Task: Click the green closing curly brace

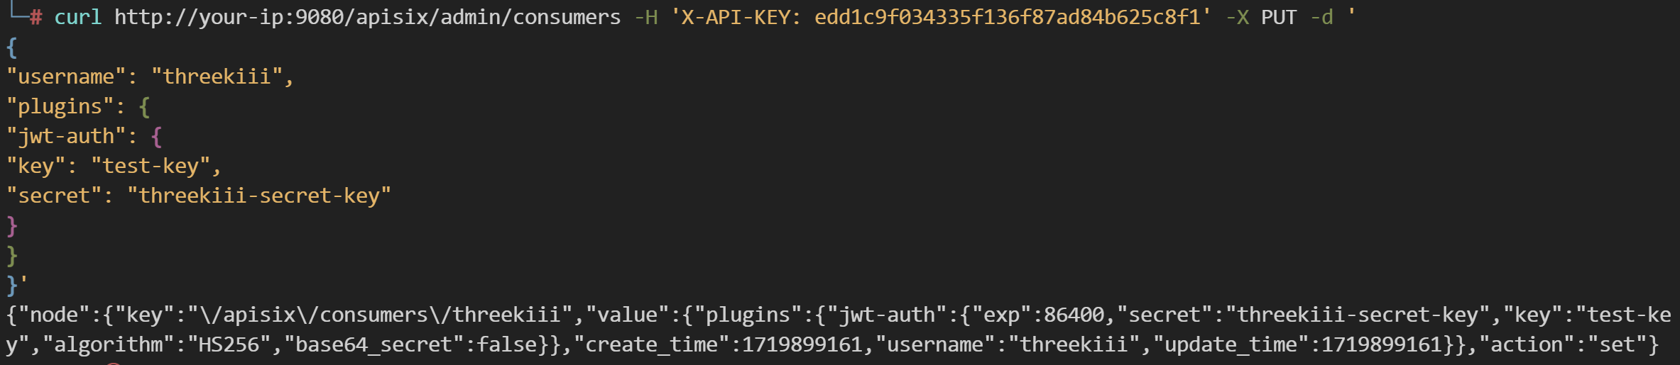Action: pos(12,255)
